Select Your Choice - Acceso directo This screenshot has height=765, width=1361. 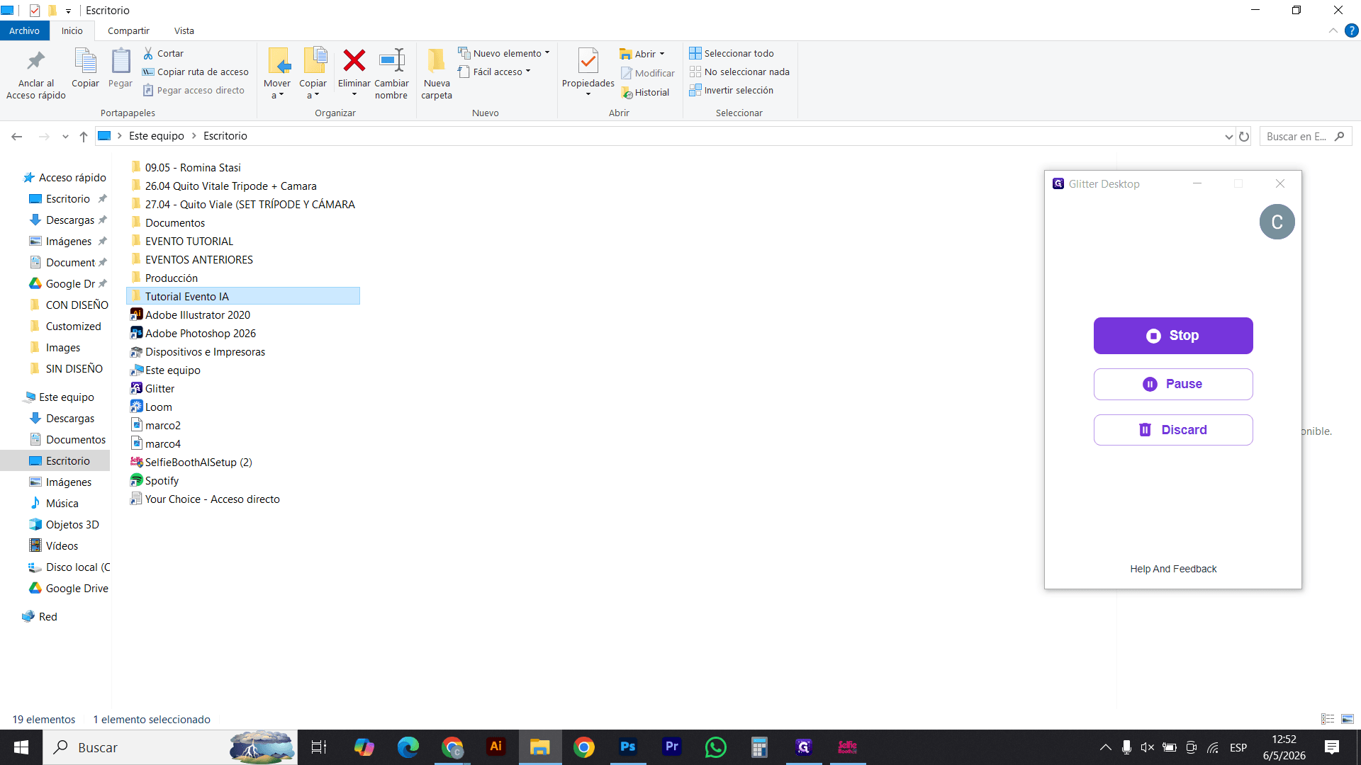pyautogui.click(x=205, y=499)
